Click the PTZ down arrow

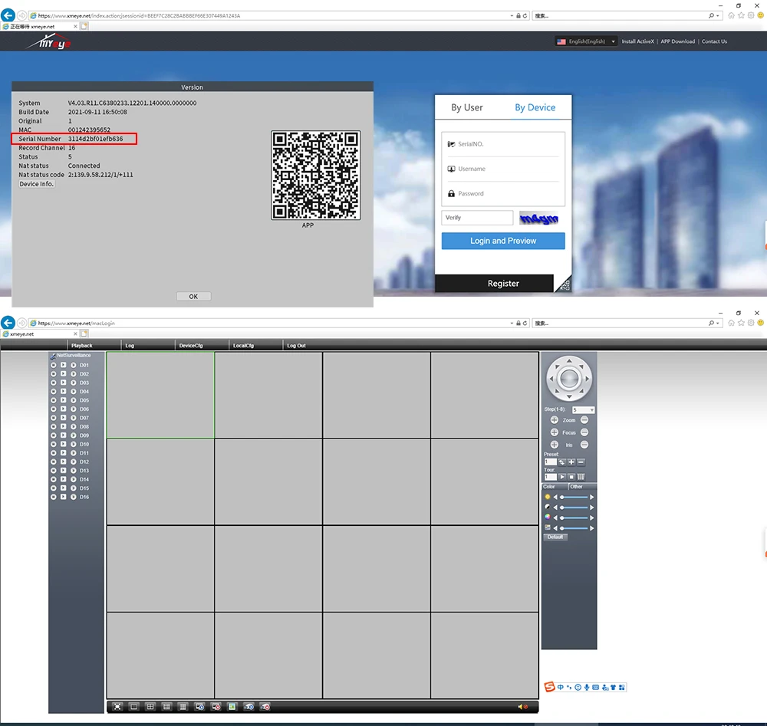pos(569,396)
